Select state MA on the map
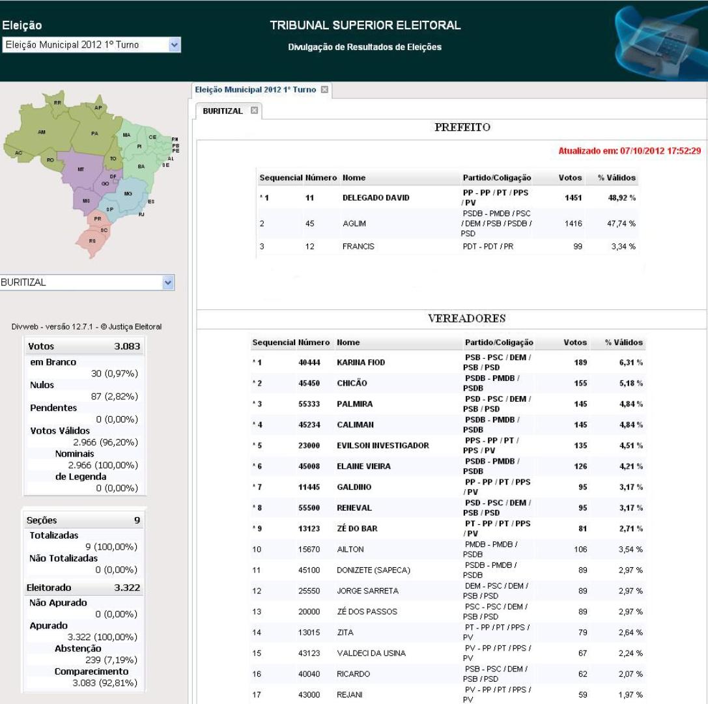Viewport: 708px width, 704px height. coord(126,135)
